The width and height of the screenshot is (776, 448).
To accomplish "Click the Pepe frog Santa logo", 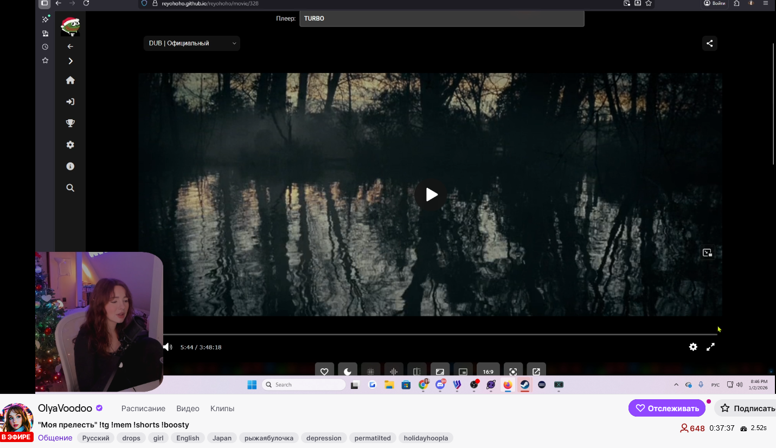I will (x=70, y=26).
